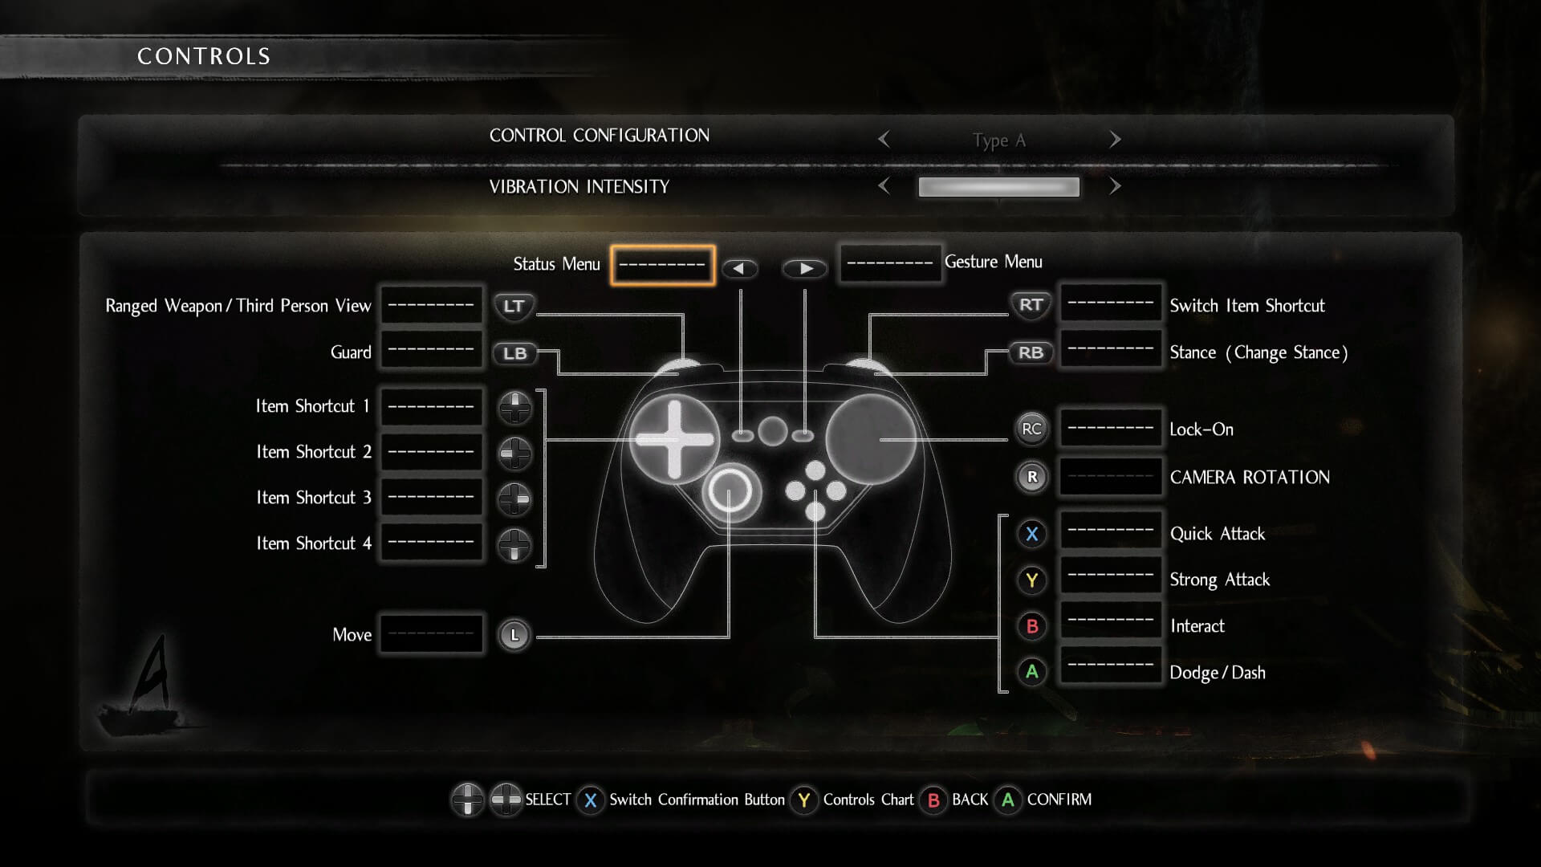Select the Gesture Menu shortcut field

[x=888, y=263]
